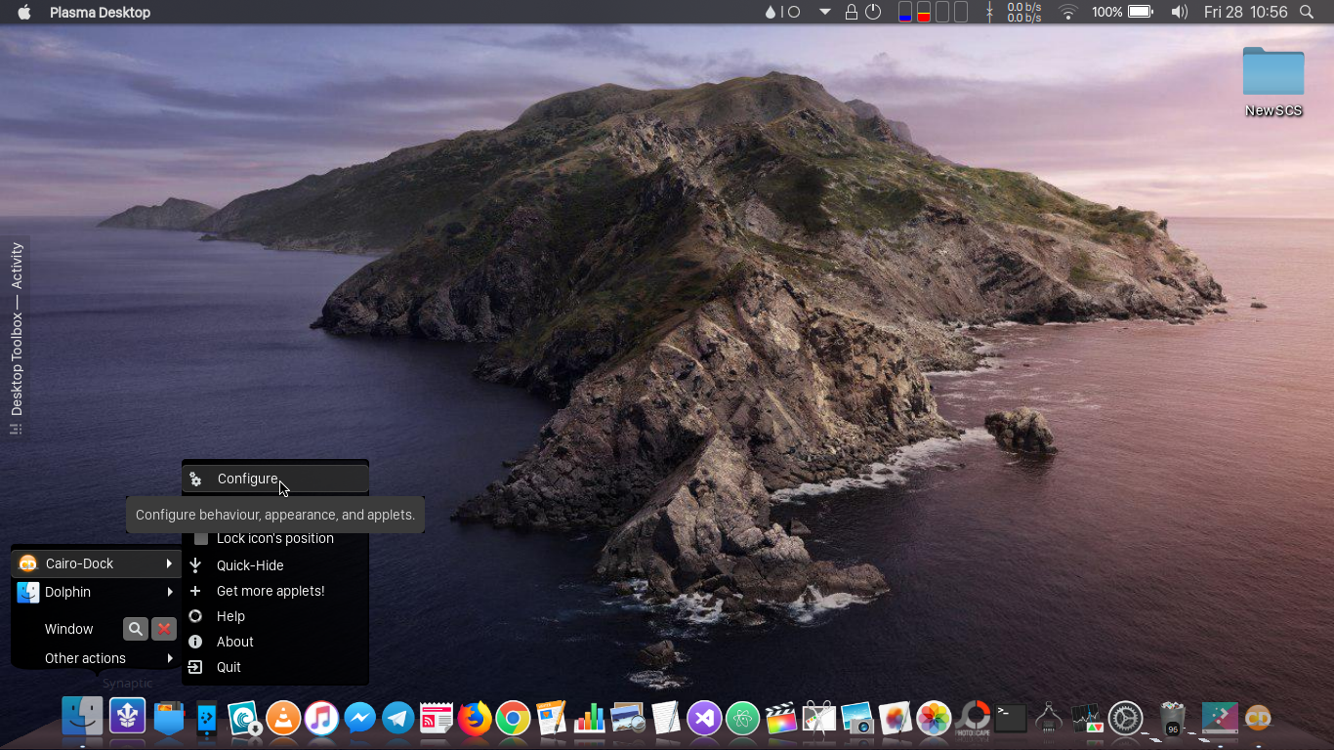Open the Pages document editor dock icon
Viewport: 1334px width, 750px height.
point(551,719)
